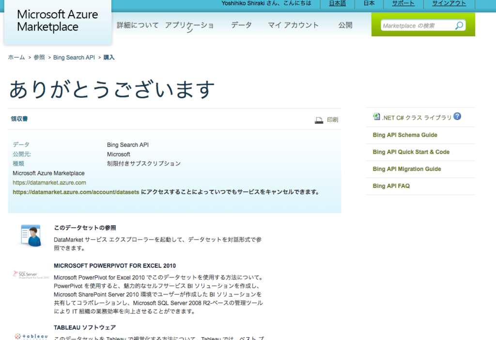Screen dimensions: 496x340
Task: Click 参照 in the breadcrumb
Action: pyautogui.click(x=39, y=57)
